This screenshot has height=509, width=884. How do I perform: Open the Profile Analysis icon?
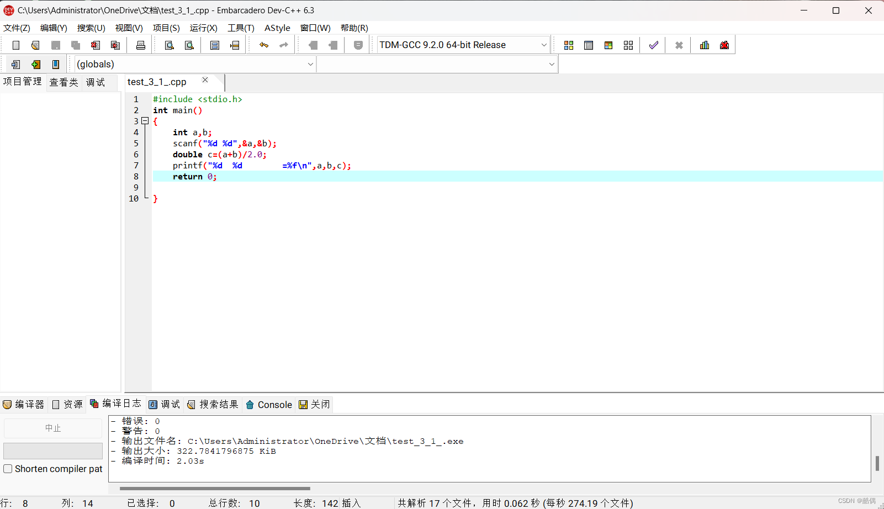tap(704, 45)
